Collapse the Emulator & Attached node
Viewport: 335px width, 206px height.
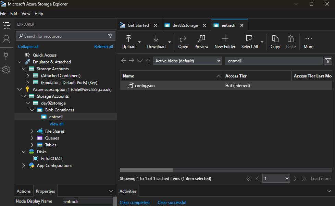click(x=20, y=62)
